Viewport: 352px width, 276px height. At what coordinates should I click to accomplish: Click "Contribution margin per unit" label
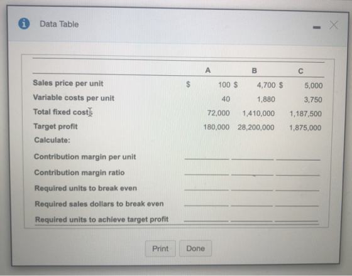point(85,157)
